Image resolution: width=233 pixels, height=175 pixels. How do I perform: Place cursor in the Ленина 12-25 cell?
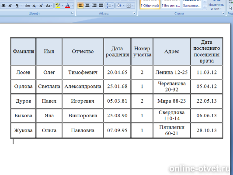point(172,73)
